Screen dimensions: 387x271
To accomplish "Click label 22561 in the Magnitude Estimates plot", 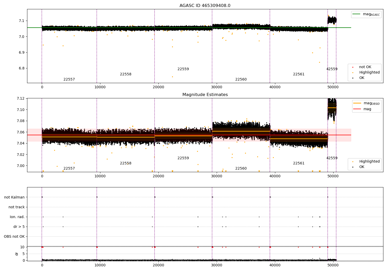I will coord(299,163).
